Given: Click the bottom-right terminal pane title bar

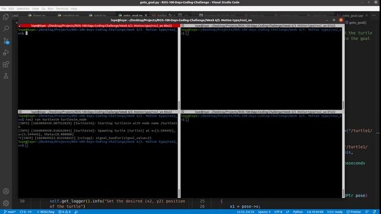Looking at the screenshot, I should click(263, 112).
